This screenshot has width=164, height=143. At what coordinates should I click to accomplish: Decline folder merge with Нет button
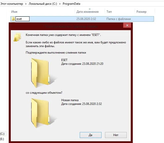point(116,135)
